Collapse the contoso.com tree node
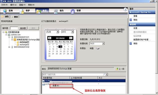Viewport: 158px width, 95px height. pos(6,35)
